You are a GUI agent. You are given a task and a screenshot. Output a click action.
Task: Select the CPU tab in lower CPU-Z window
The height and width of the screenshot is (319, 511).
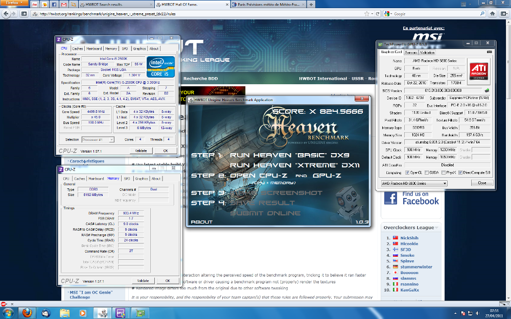point(66,179)
